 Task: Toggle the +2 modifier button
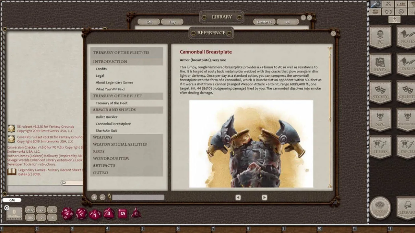tap(41, 210)
